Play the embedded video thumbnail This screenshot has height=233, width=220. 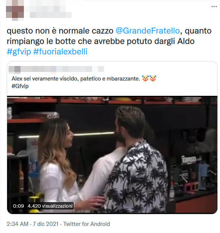112,155
